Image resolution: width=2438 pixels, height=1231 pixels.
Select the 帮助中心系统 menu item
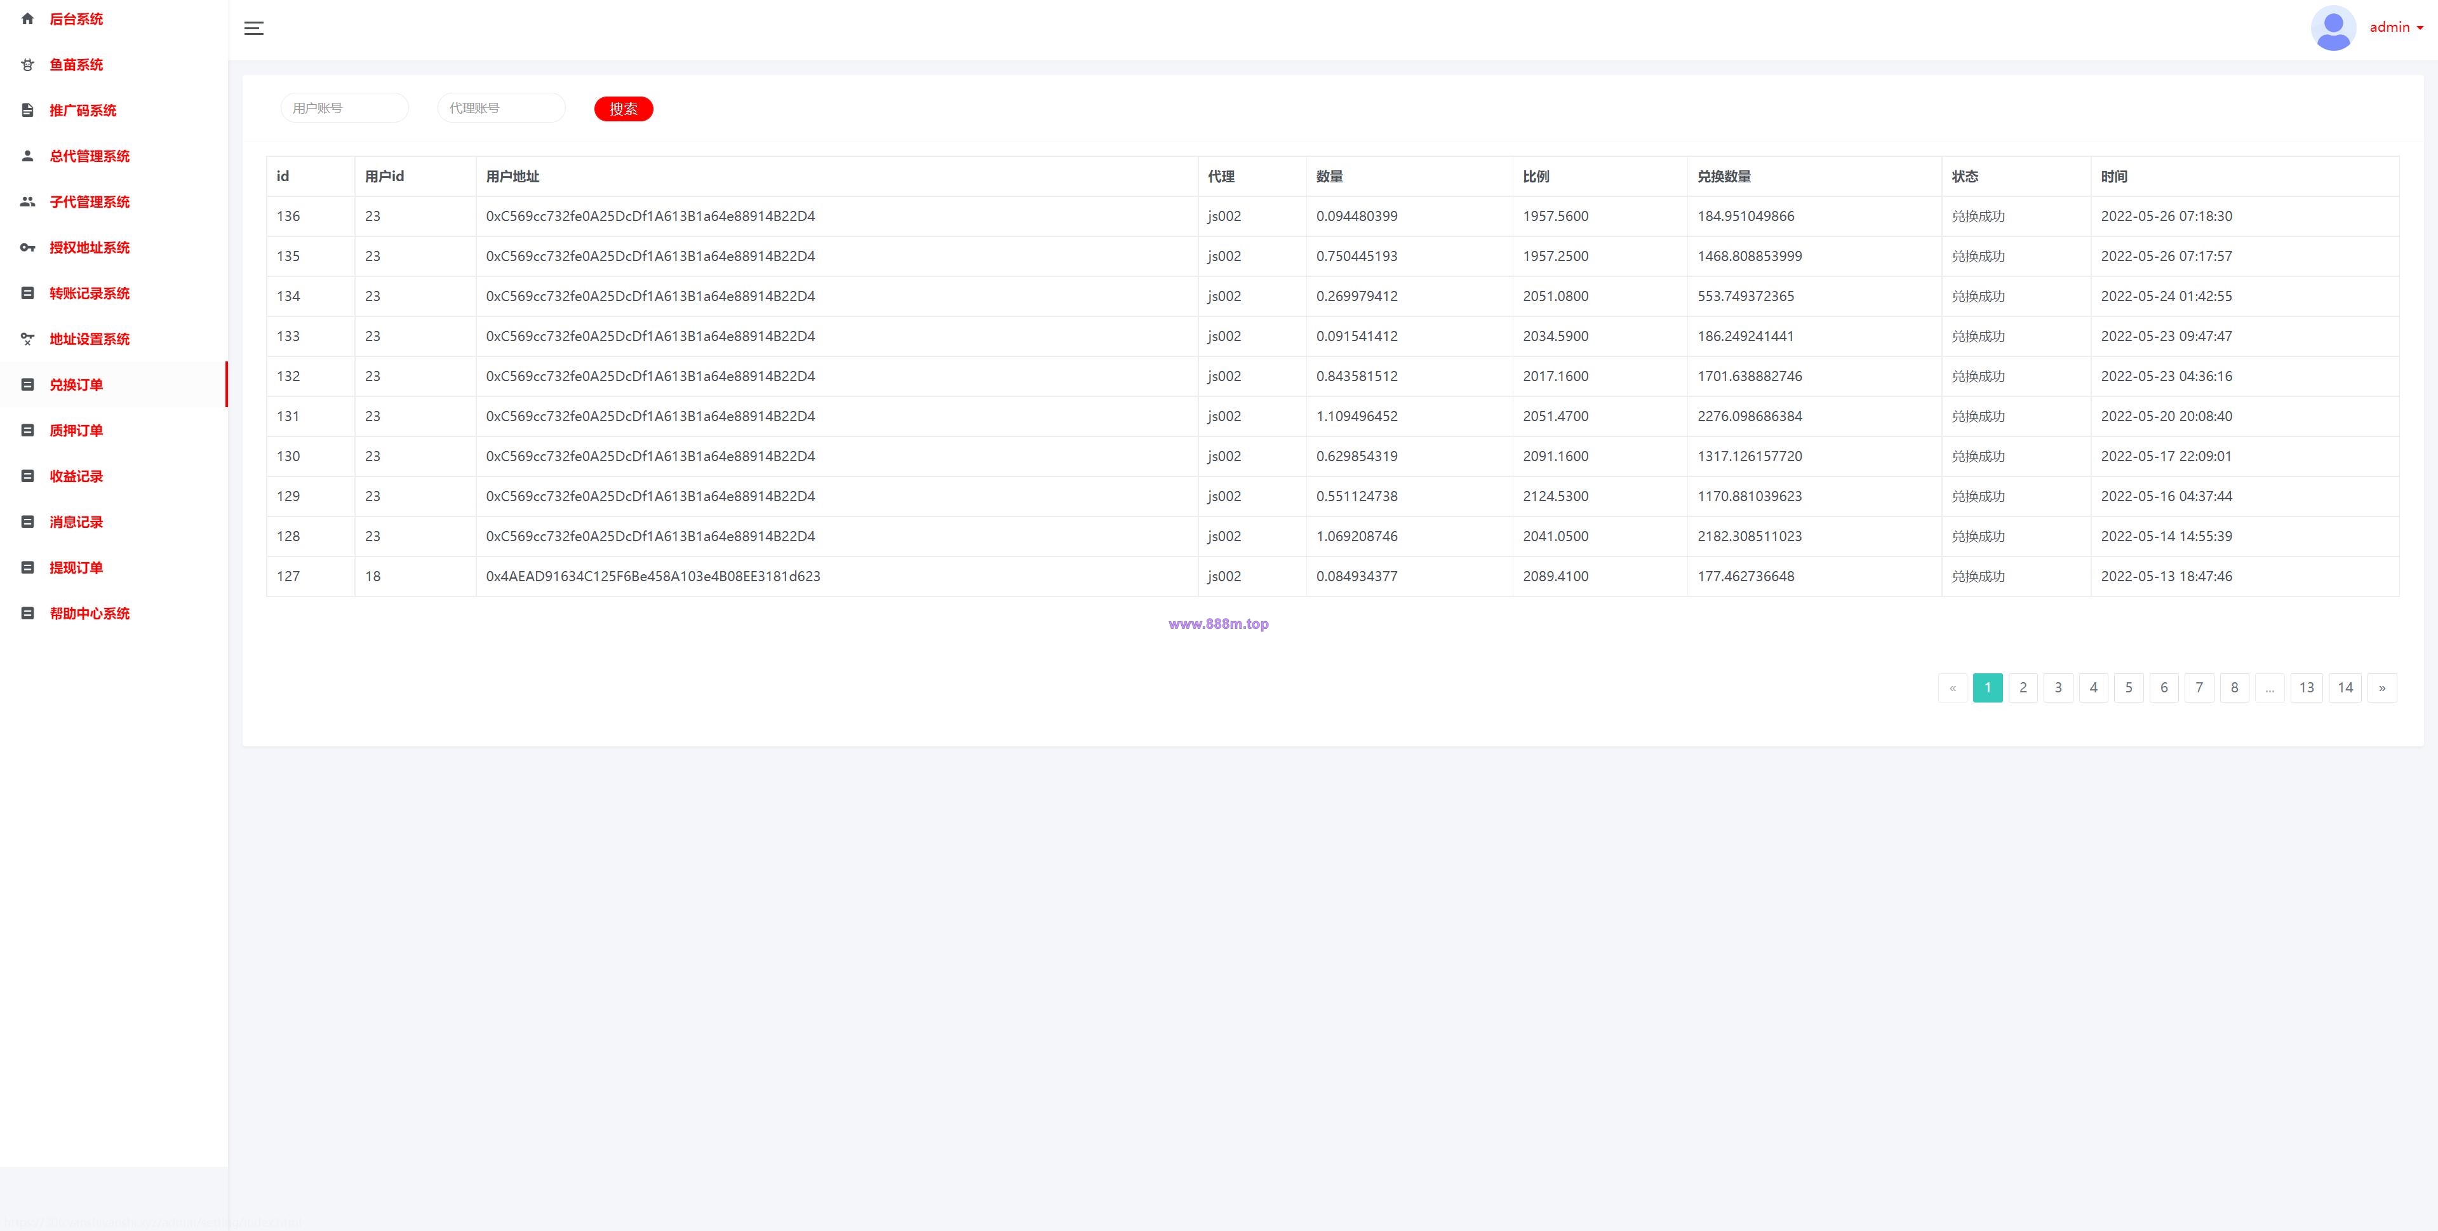point(114,614)
